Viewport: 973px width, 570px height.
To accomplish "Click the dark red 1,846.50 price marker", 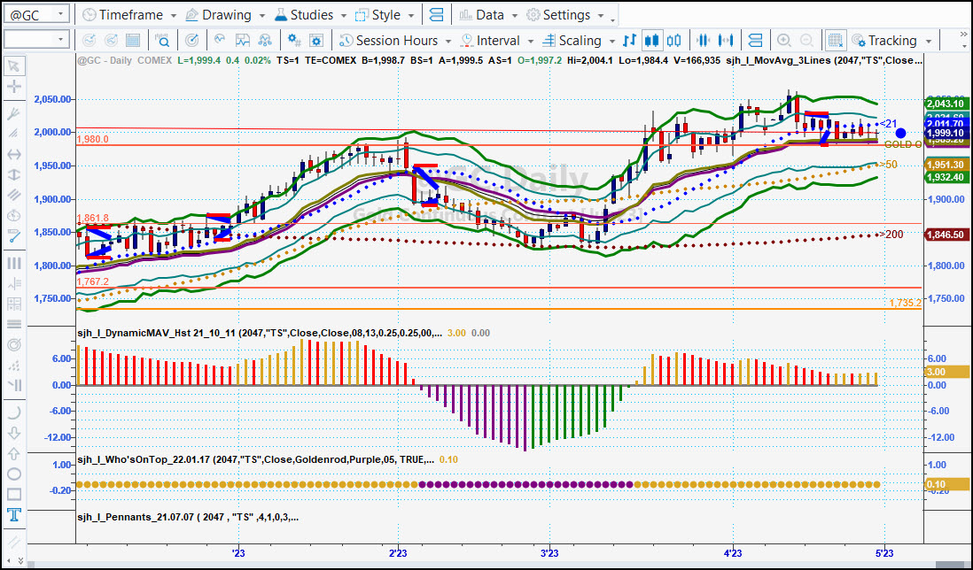I will tap(945, 235).
